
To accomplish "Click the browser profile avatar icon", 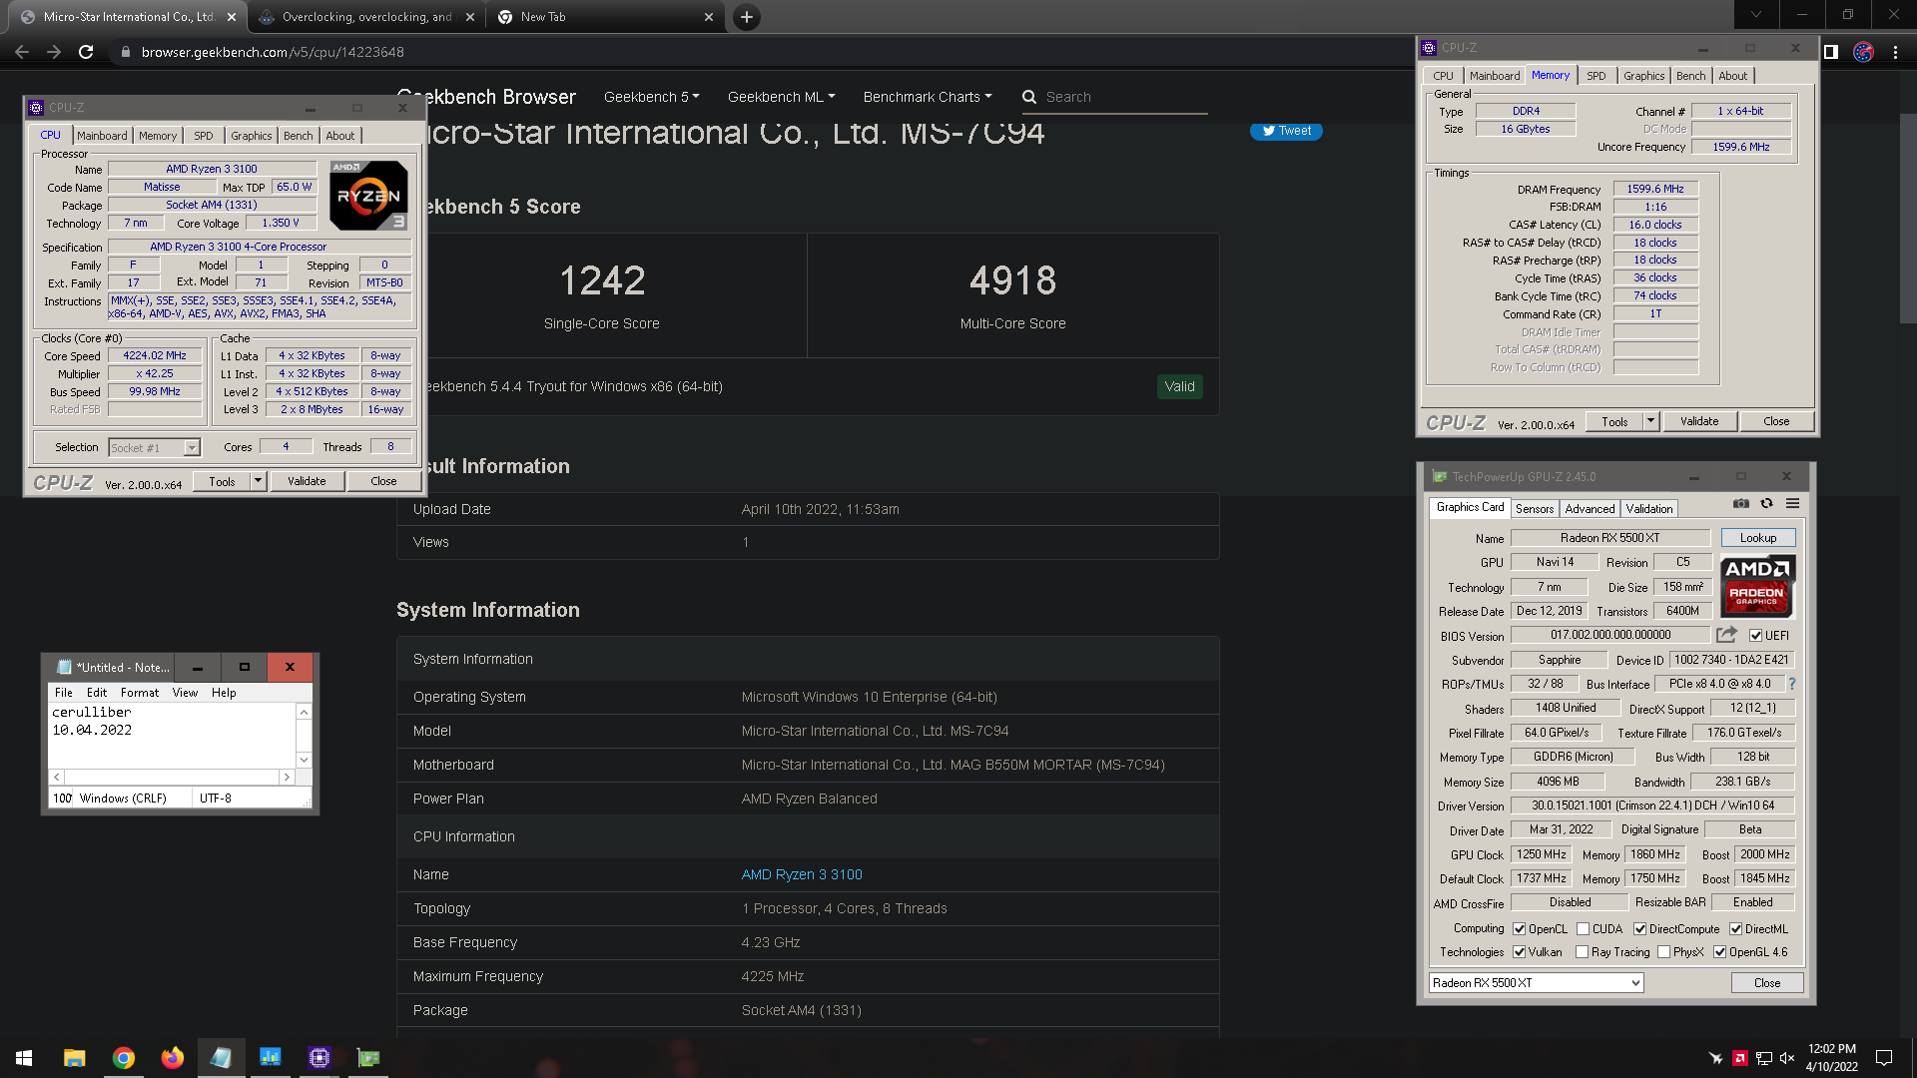I will pyautogui.click(x=1863, y=52).
